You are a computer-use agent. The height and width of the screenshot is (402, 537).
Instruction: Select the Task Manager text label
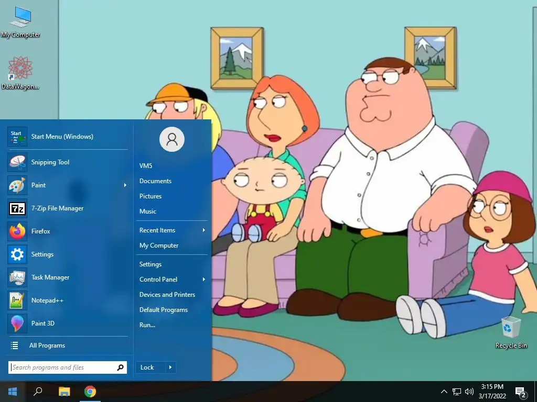[x=50, y=277]
